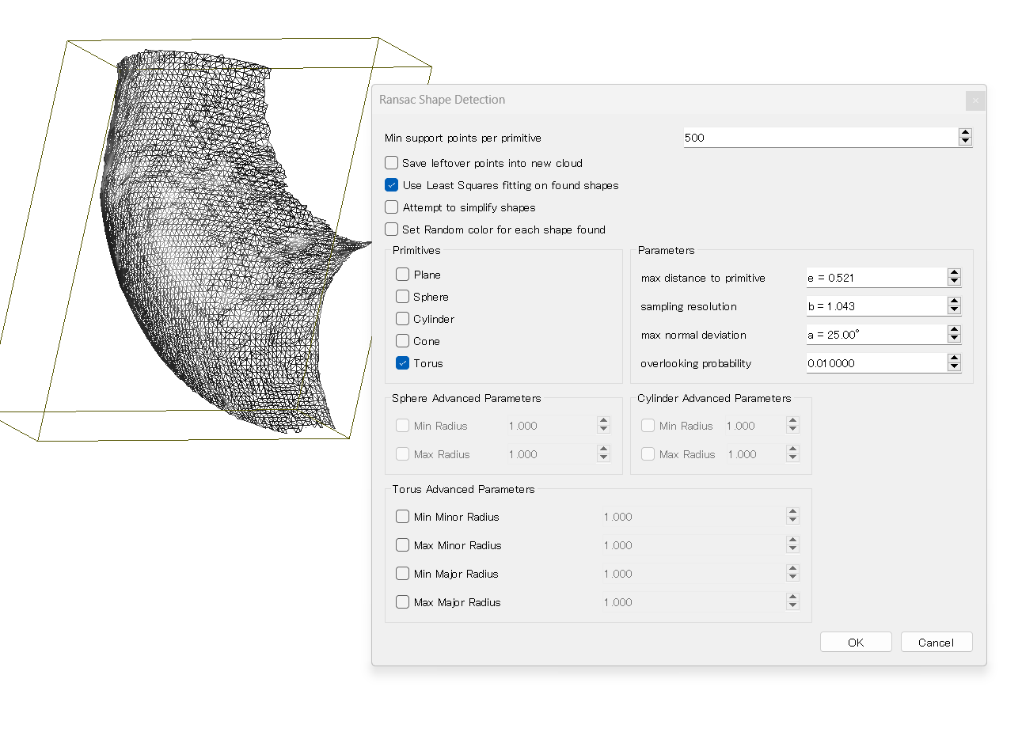Enable Min Minor Radius torus parameter

tap(403, 517)
